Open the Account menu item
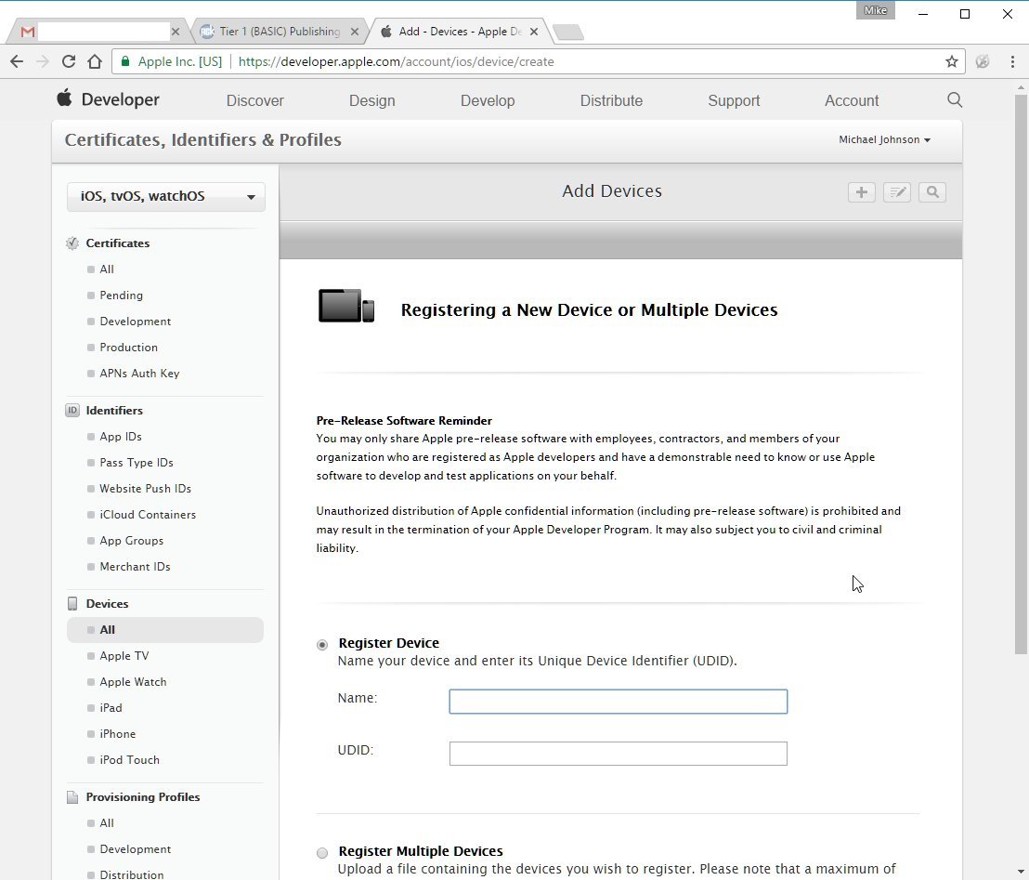 (852, 100)
